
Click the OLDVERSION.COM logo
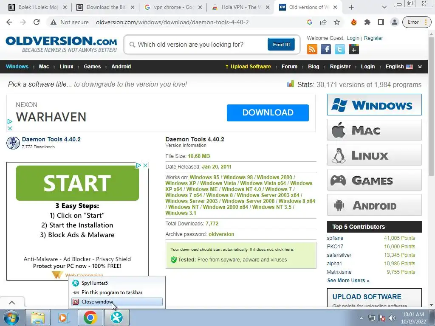point(61,44)
